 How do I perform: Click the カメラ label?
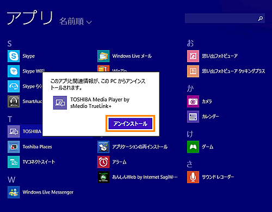(x=207, y=101)
